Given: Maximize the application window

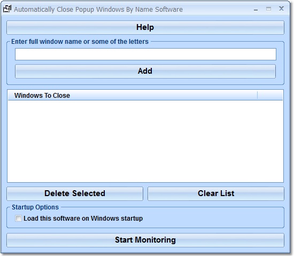Looking at the screenshot, I should tap(268, 9).
